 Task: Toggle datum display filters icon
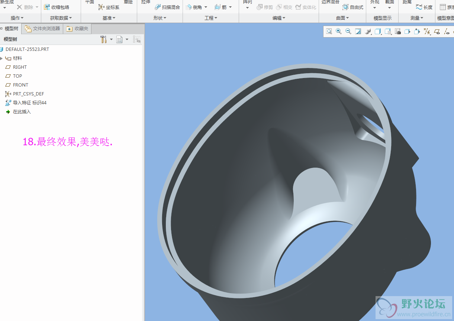tap(427, 32)
